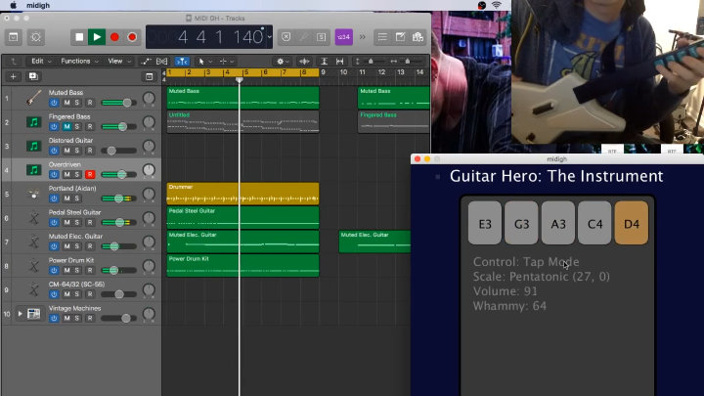Open the Functions dropdown menu

click(78, 61)
